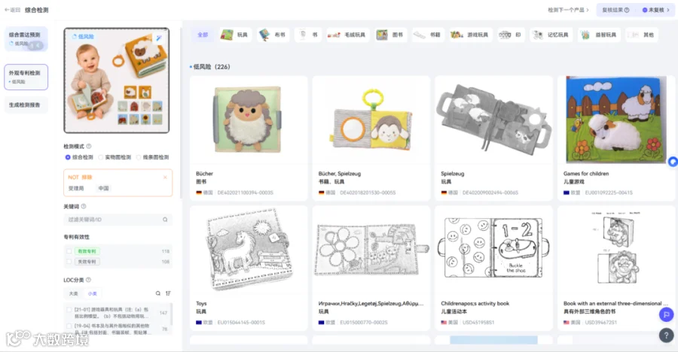
Task: Check the [21-01] LOC class checkbox
Action: pyautogui.click(x=69, y=310)
